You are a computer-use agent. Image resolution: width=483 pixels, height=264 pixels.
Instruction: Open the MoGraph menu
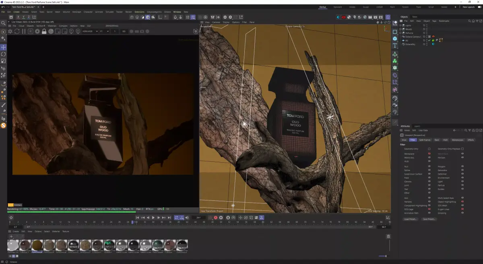coord(76,12)
